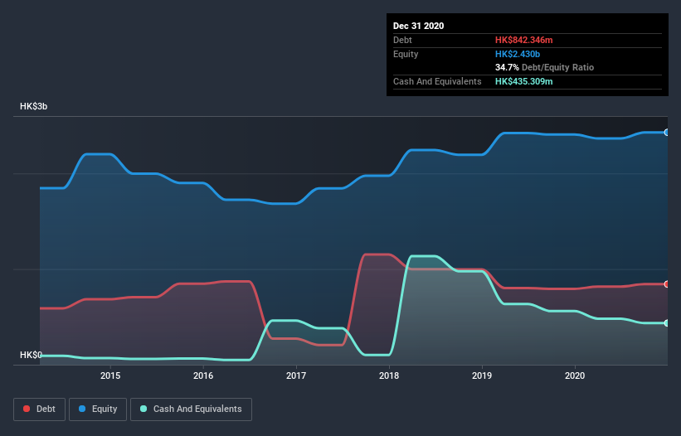The height and width of the screenshot is (436, 681).
Task: Click the red Debt legend dot
Action: (27, 409)
